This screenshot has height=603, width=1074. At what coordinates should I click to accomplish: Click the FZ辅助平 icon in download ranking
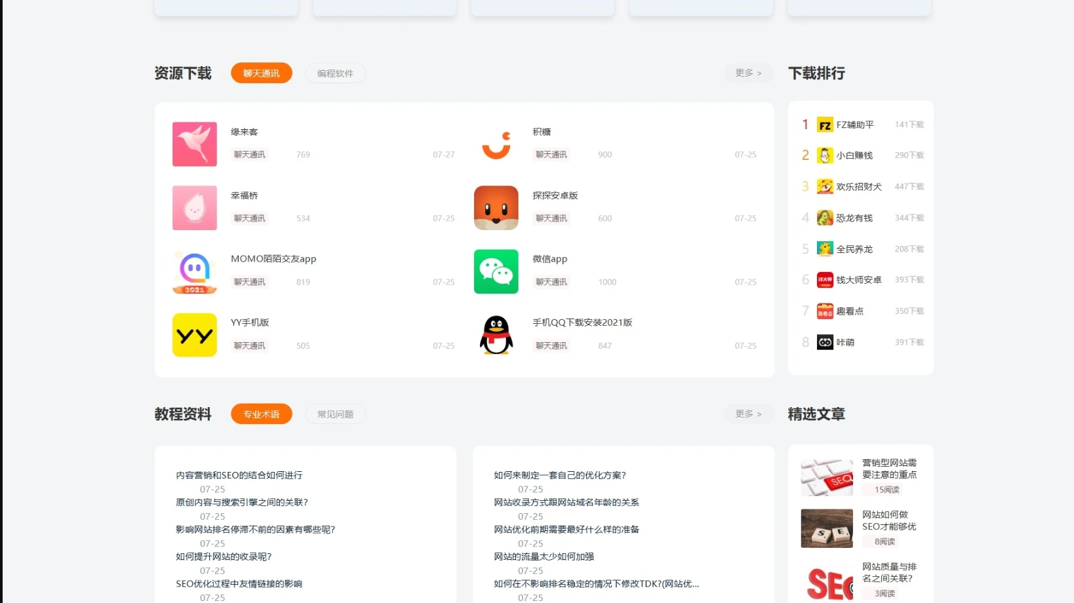pyautogui.click(x=825, y=125)
